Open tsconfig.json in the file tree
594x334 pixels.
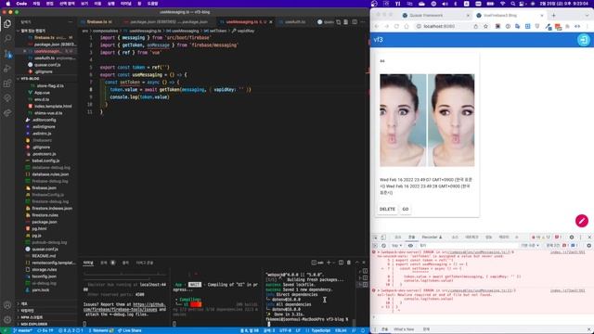[44, 276]
